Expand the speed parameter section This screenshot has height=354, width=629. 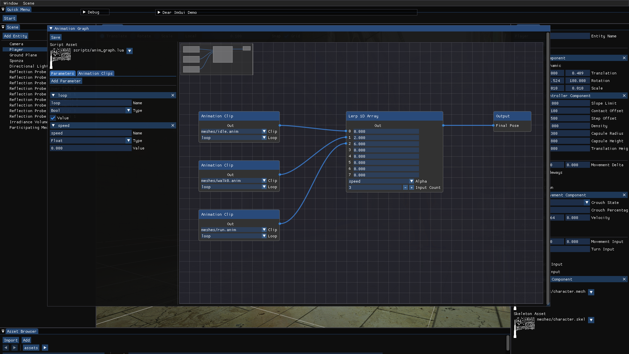point(53,125)
